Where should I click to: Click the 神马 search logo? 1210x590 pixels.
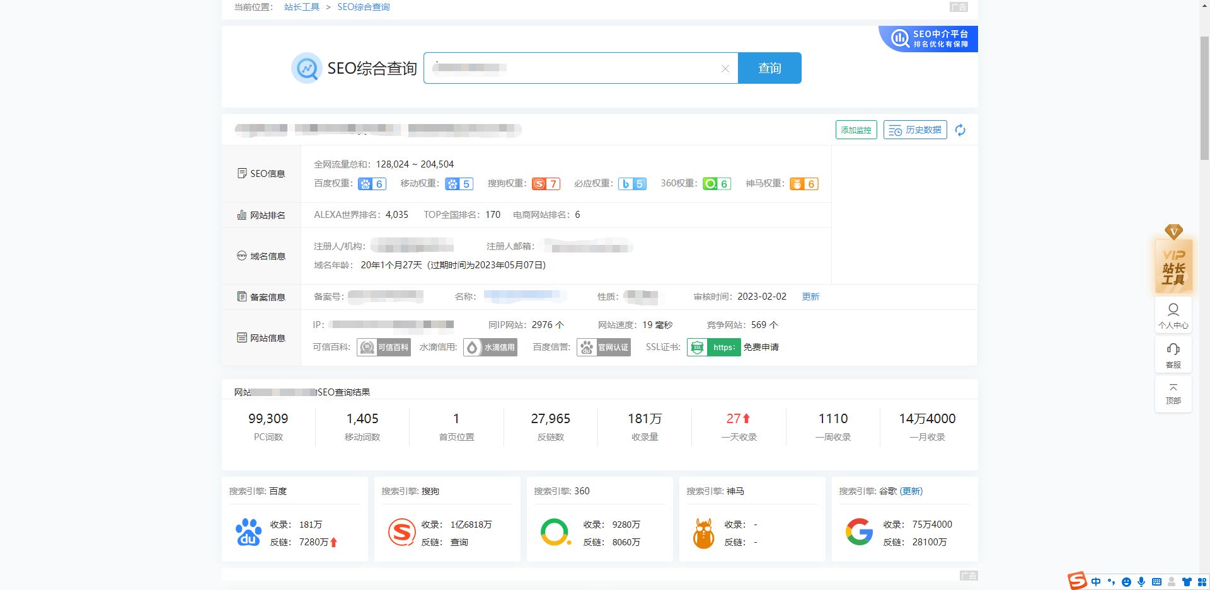click(703, 533)
